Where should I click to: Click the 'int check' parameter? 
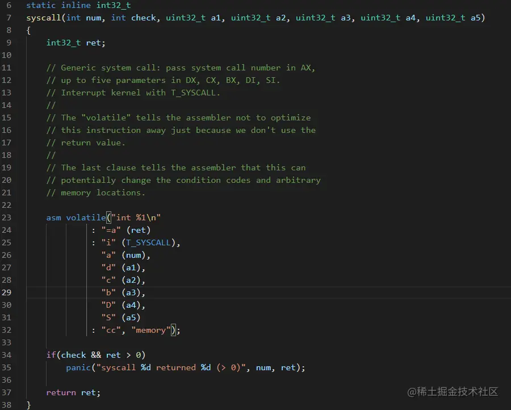[x=133, y=18]
